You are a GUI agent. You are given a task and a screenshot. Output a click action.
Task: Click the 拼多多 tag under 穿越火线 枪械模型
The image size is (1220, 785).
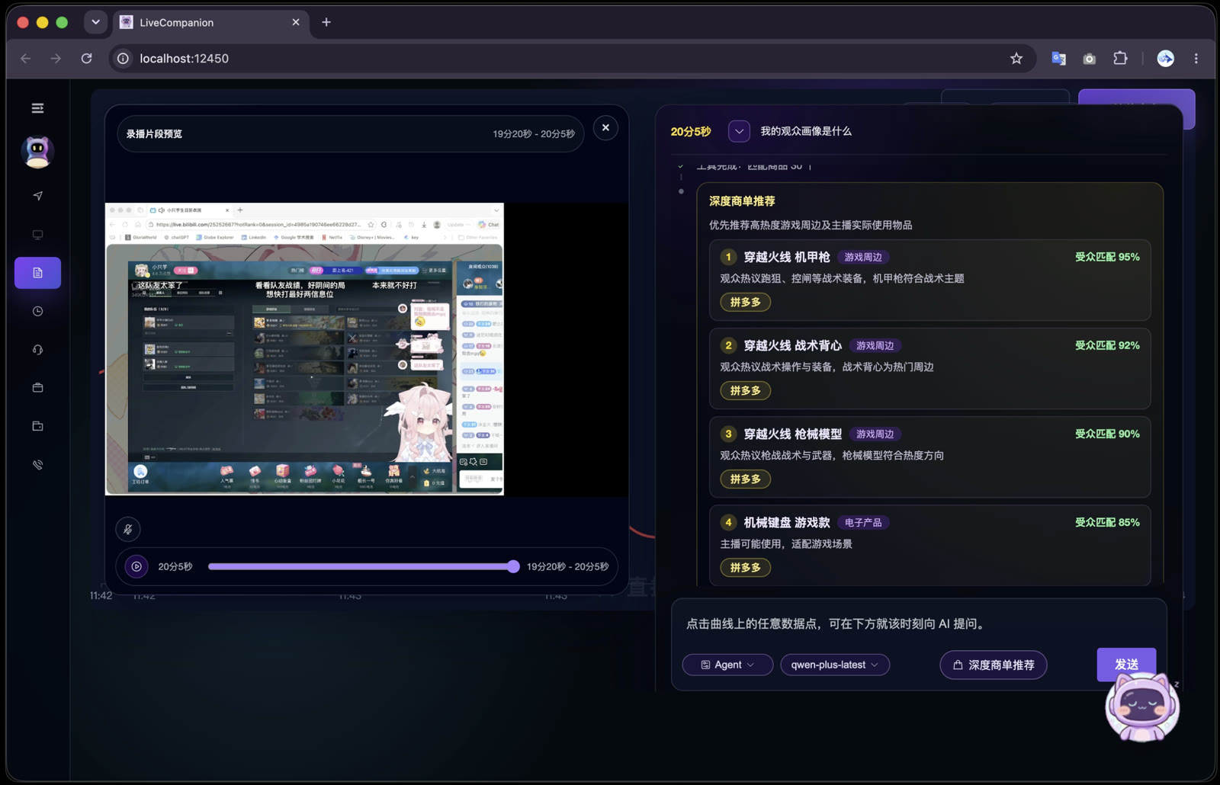point(745,479)
